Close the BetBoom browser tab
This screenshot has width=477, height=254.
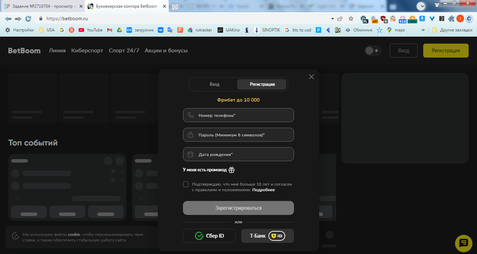[164, 6]
